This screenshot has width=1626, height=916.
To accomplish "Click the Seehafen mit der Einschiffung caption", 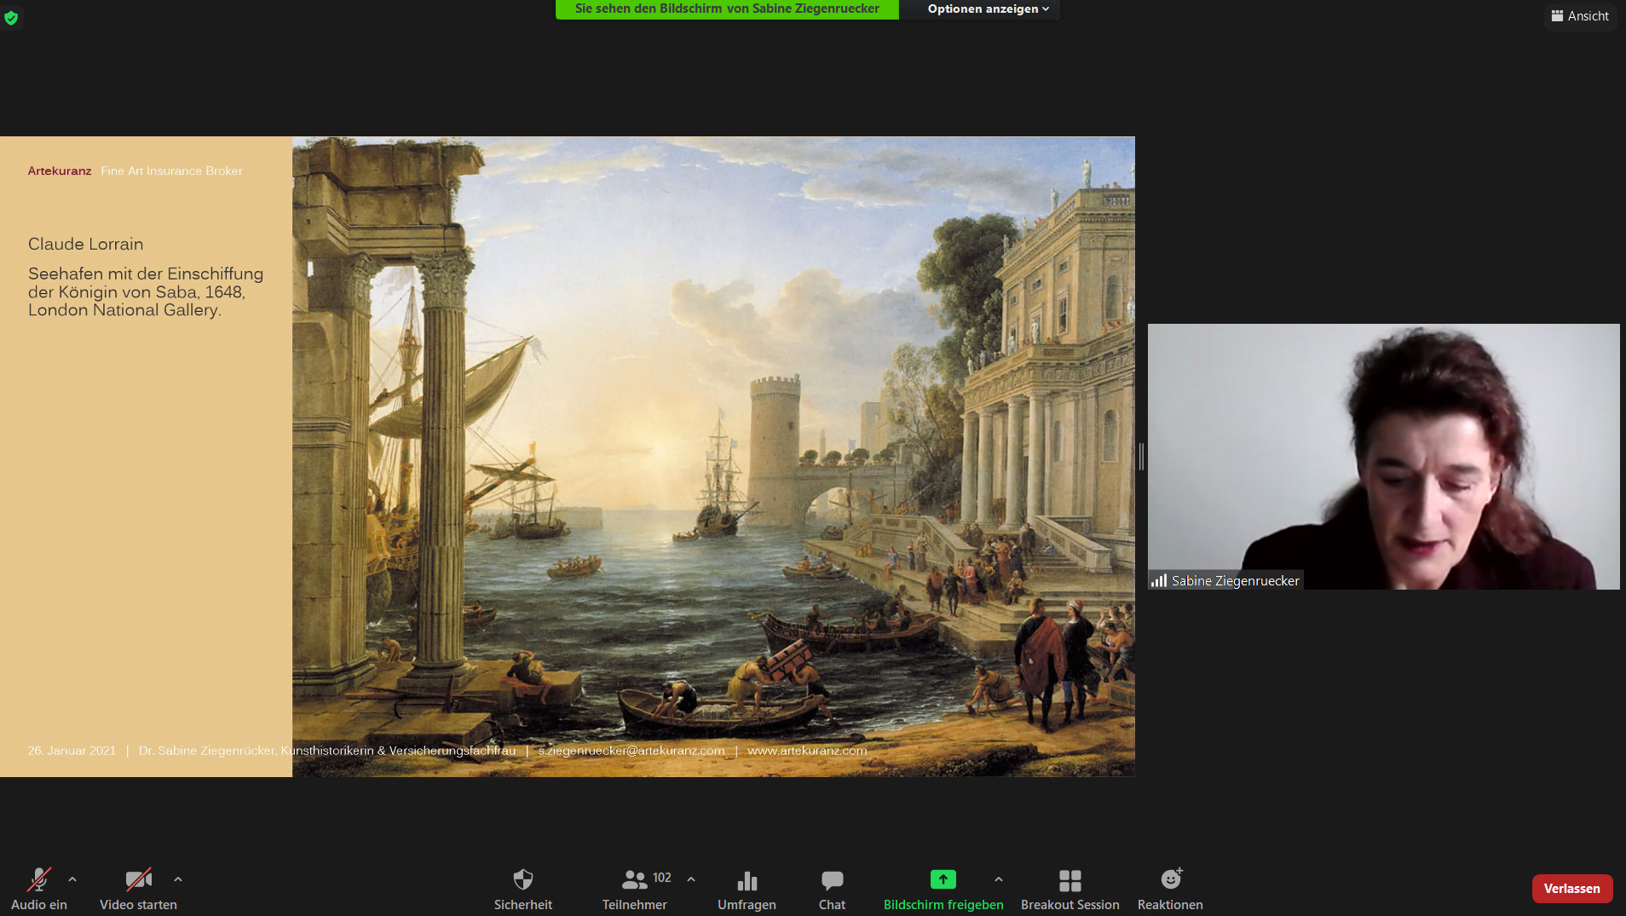I will [146, 291].
